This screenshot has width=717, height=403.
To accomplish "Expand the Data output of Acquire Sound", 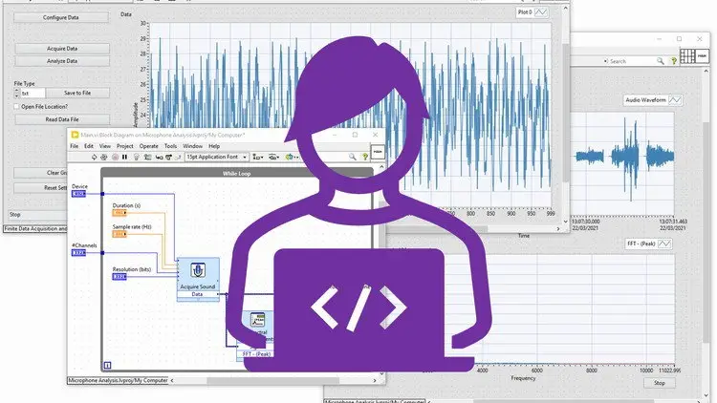I will coord(198,295).
